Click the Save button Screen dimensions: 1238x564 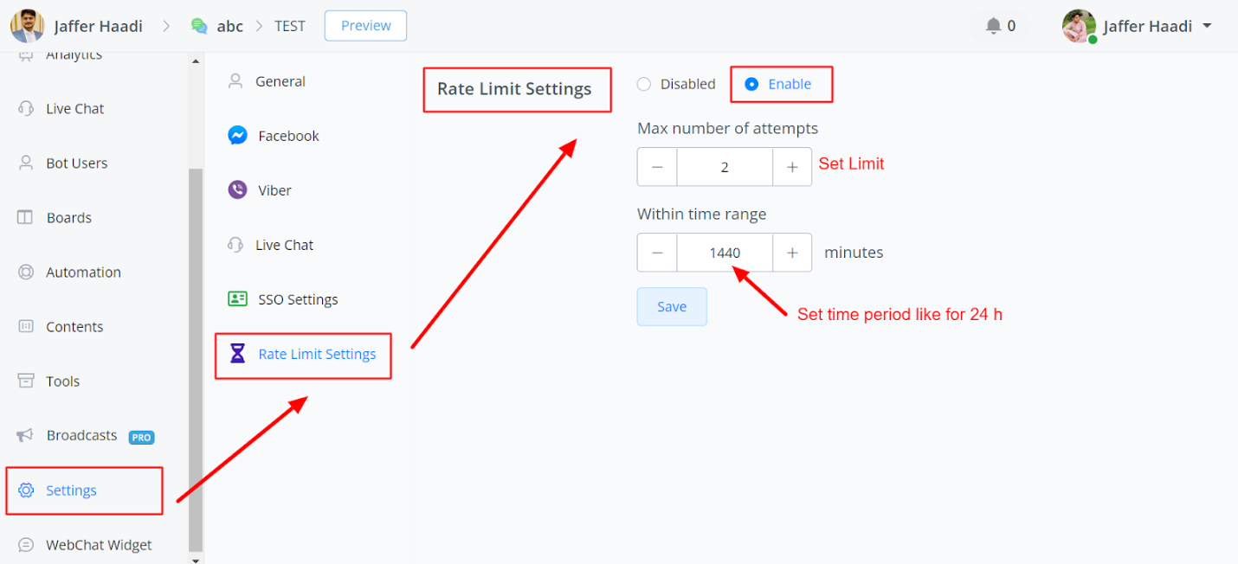point(672,306)
